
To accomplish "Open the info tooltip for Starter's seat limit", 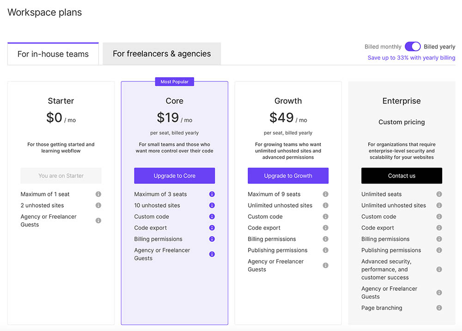I will point(98,194).
